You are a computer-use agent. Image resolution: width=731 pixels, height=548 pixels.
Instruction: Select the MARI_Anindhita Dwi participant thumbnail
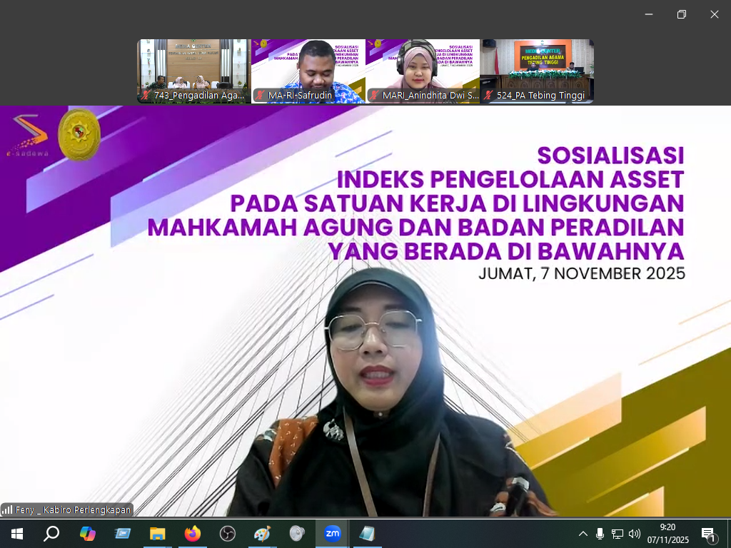[x=422, y=71]
